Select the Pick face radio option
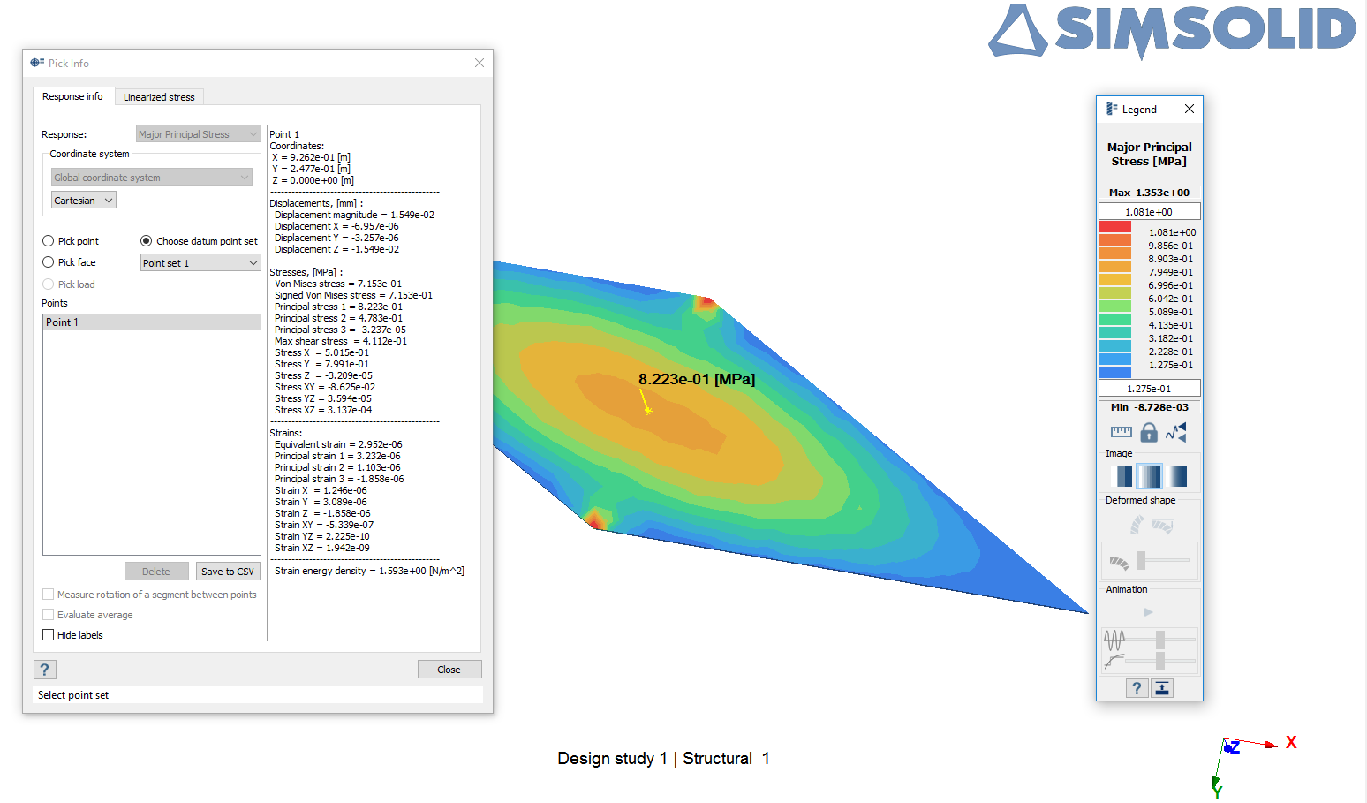1367x803 pixels. (x=49, y=262)
